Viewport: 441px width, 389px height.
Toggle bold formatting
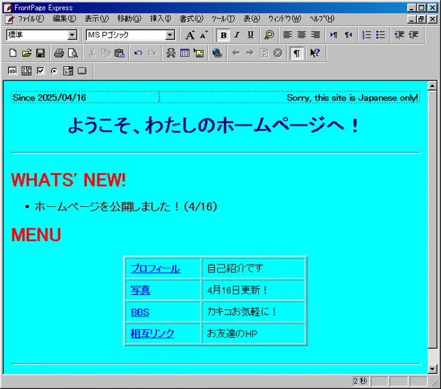[224, 35]
